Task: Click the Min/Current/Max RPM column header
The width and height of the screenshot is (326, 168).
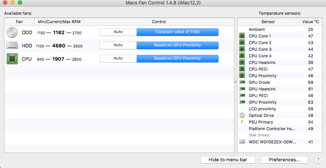Action: [59, 22]
